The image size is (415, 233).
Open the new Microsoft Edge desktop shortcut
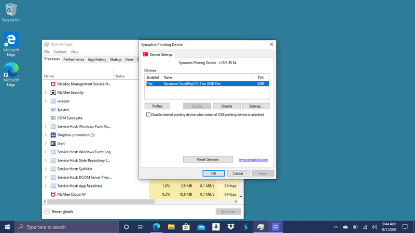pyautogui.click(x=11, y=74)
